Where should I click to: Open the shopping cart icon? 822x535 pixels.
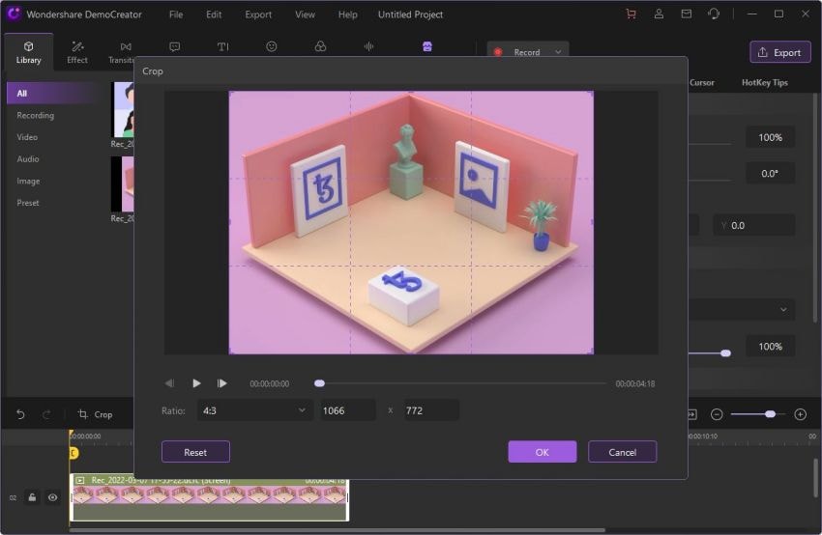coord(631,14)
